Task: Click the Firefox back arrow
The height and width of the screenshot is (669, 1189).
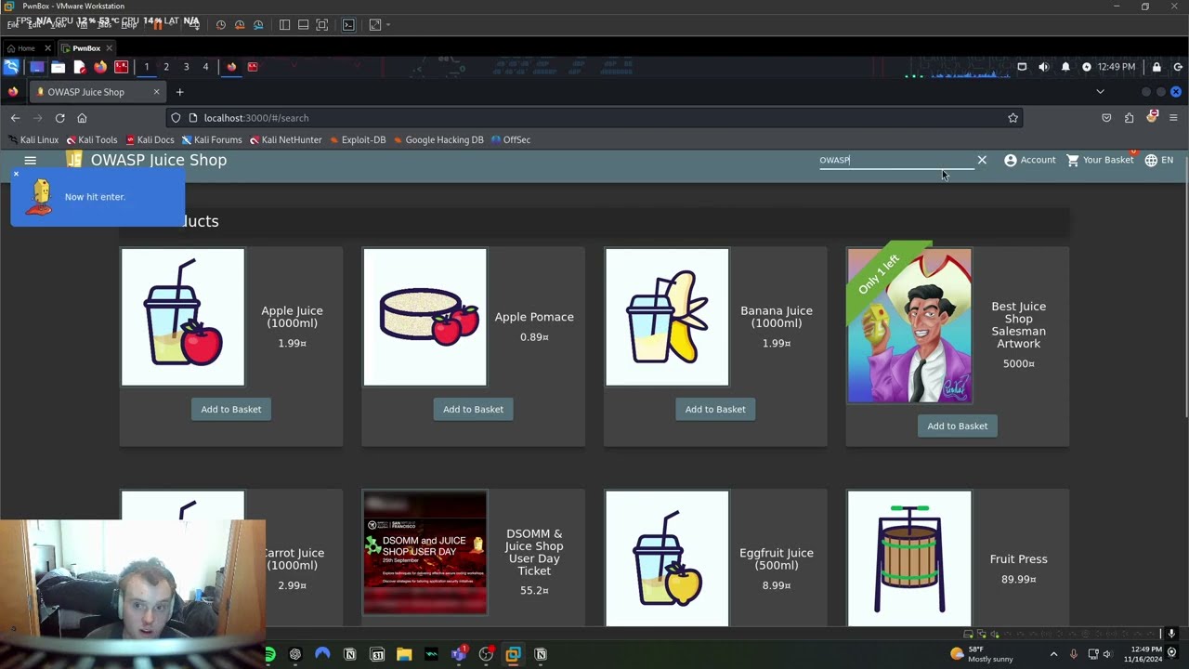Action: (15, 118)
